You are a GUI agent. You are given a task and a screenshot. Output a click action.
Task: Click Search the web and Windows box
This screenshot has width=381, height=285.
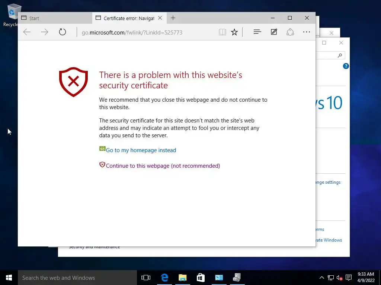tap(77, 278)
